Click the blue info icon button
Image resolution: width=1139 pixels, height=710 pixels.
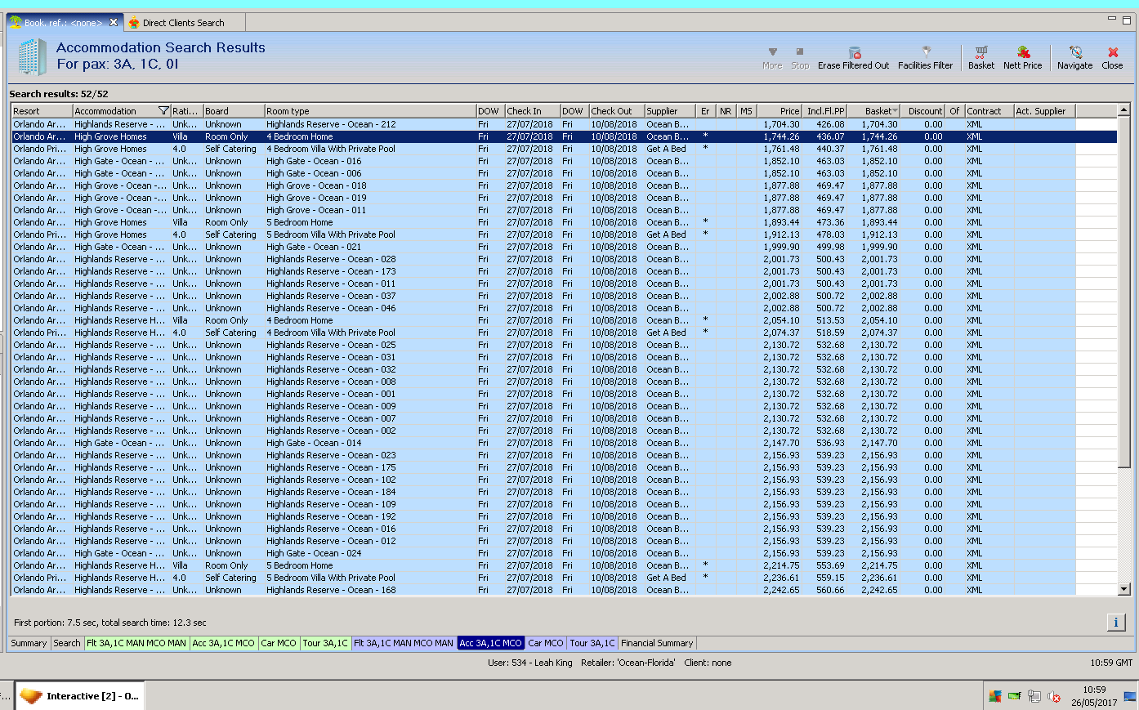point(1116,623)
